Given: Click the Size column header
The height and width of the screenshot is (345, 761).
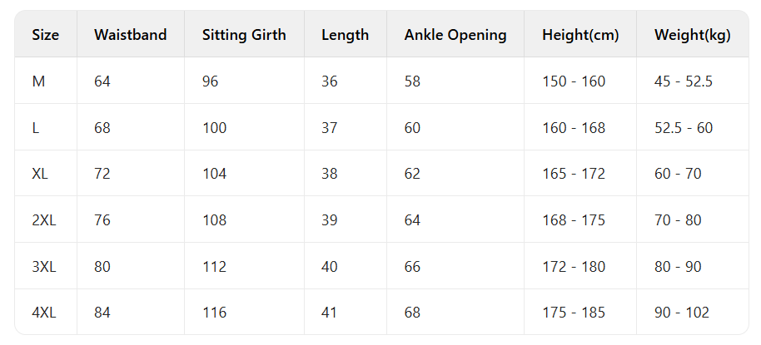Looking at the screenshot, I should pos(46,35).
